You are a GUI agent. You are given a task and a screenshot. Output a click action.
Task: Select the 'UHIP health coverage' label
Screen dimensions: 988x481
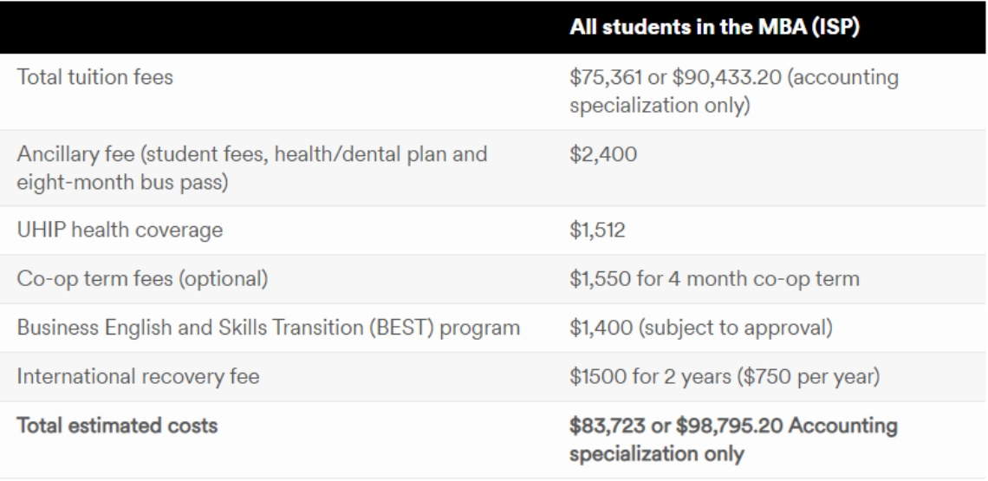[120, 230]
